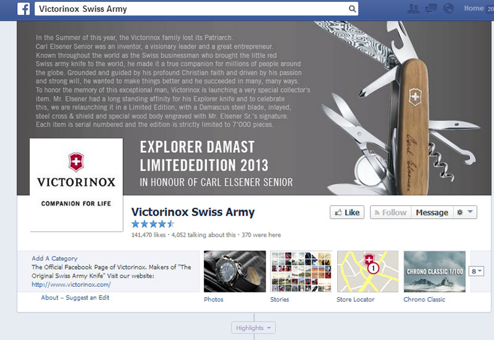Click Add A Category link
Screen dimensions: 494x340
point(54,258)
